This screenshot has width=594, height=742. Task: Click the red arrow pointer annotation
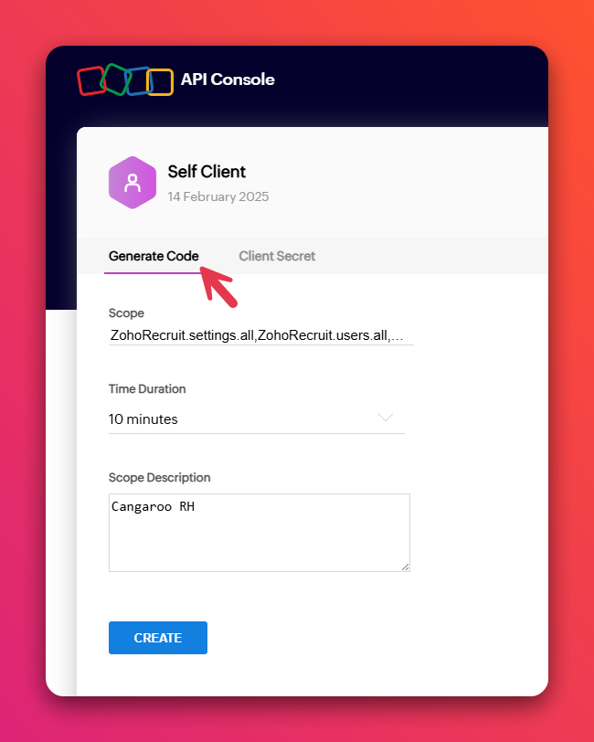pos(218,287)
